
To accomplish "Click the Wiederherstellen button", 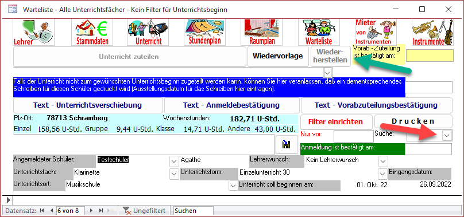I will click(331, 56).
